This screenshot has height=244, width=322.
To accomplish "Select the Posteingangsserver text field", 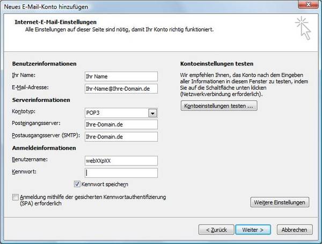I will 121,124.
